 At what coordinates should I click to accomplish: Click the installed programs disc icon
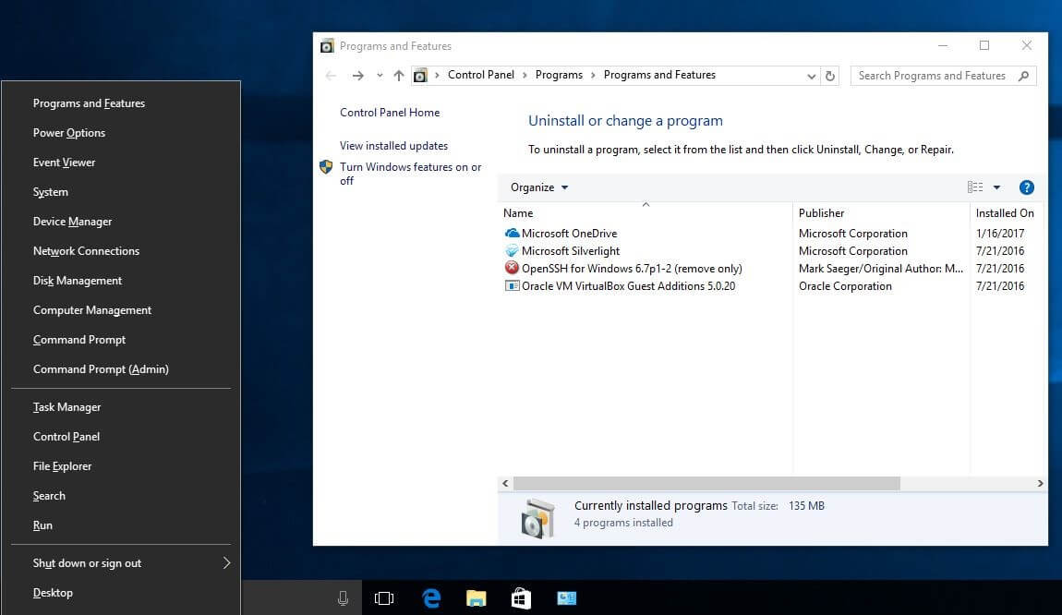pyautogui.click(x=537, y=519)
